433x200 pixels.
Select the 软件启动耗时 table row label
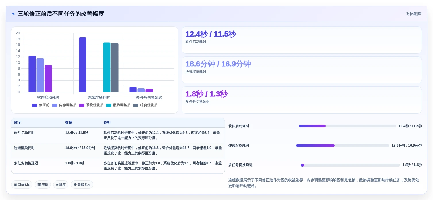coord(24,133)
